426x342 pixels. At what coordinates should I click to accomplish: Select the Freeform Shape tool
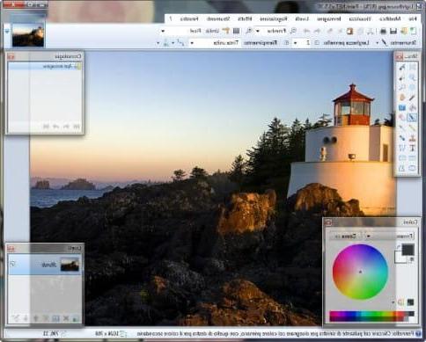402,168
